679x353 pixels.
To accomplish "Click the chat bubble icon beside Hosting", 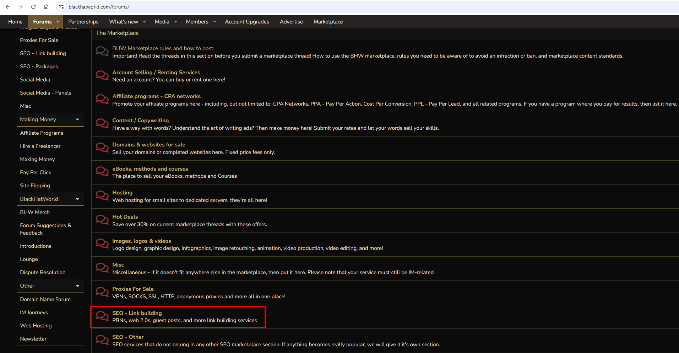I will 102,196.
